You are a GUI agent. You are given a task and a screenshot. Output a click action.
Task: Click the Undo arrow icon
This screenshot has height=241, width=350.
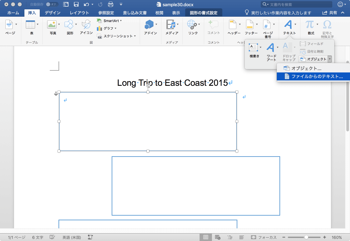(x=86, y=4)
